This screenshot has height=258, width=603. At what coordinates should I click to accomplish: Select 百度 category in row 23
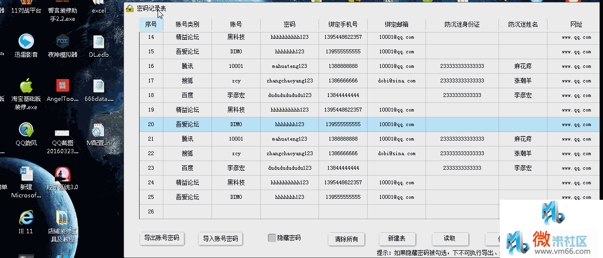click(x=187, y=168)
